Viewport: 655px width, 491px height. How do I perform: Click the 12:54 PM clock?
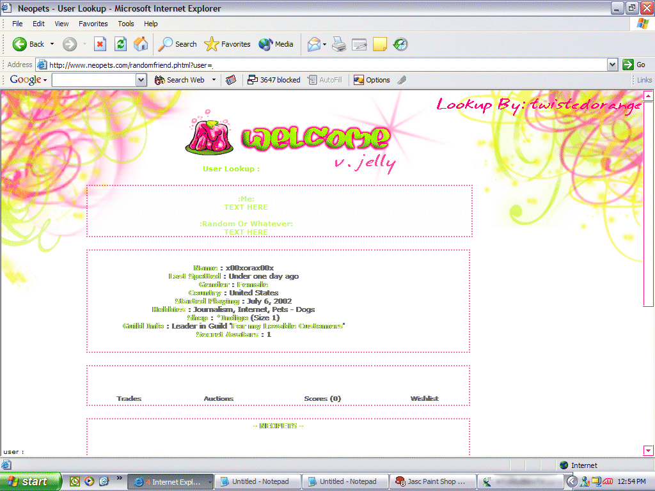631,482
